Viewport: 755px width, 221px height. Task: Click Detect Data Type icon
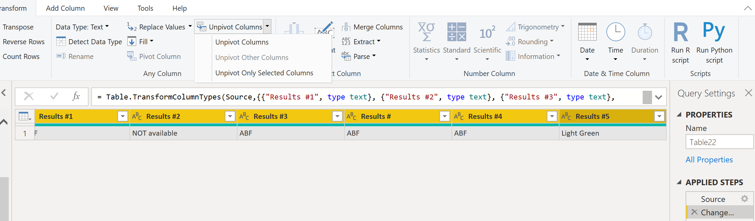(x=61, y=42)
